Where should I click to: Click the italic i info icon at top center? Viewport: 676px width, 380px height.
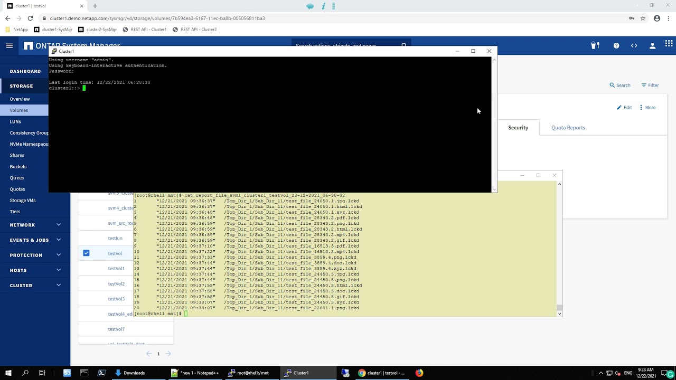click(323, 6)
